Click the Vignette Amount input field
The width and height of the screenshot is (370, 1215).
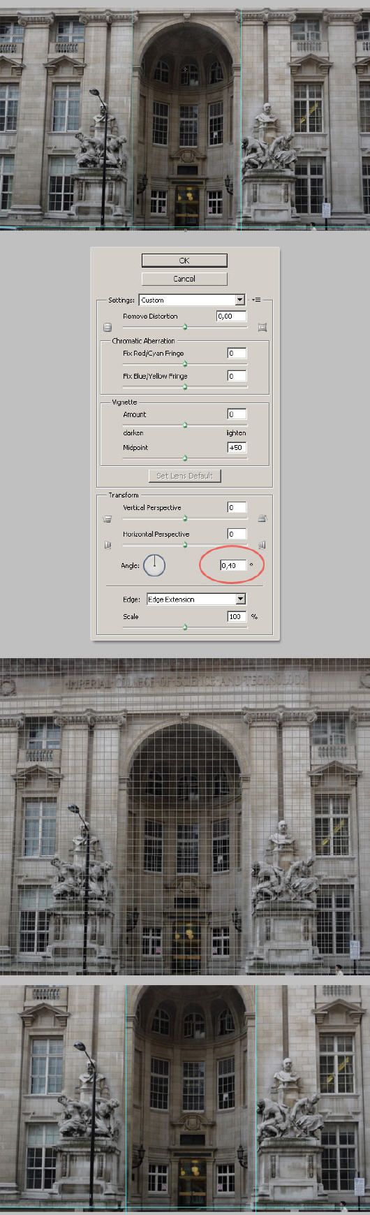237,414
